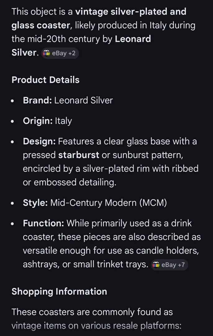The image size is (213, 336).
Task: Click the Italy text in Origin bullet
Action: click(63, 121)
